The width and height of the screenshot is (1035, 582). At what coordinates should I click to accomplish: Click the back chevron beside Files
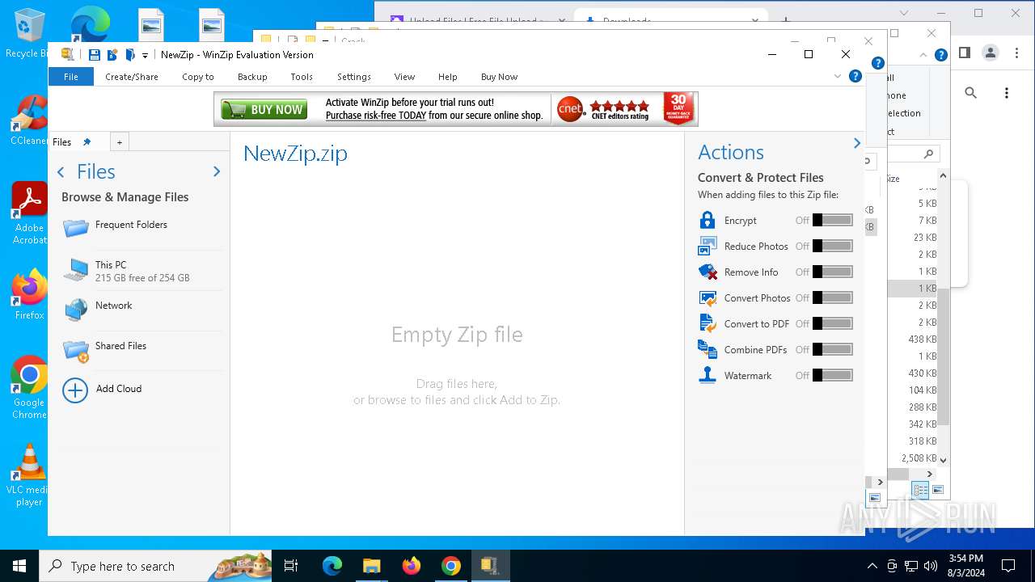click(61, 172)
